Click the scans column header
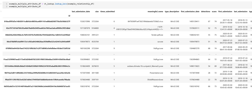The width and height of the screenshot is (252, 91). [214, 12]
